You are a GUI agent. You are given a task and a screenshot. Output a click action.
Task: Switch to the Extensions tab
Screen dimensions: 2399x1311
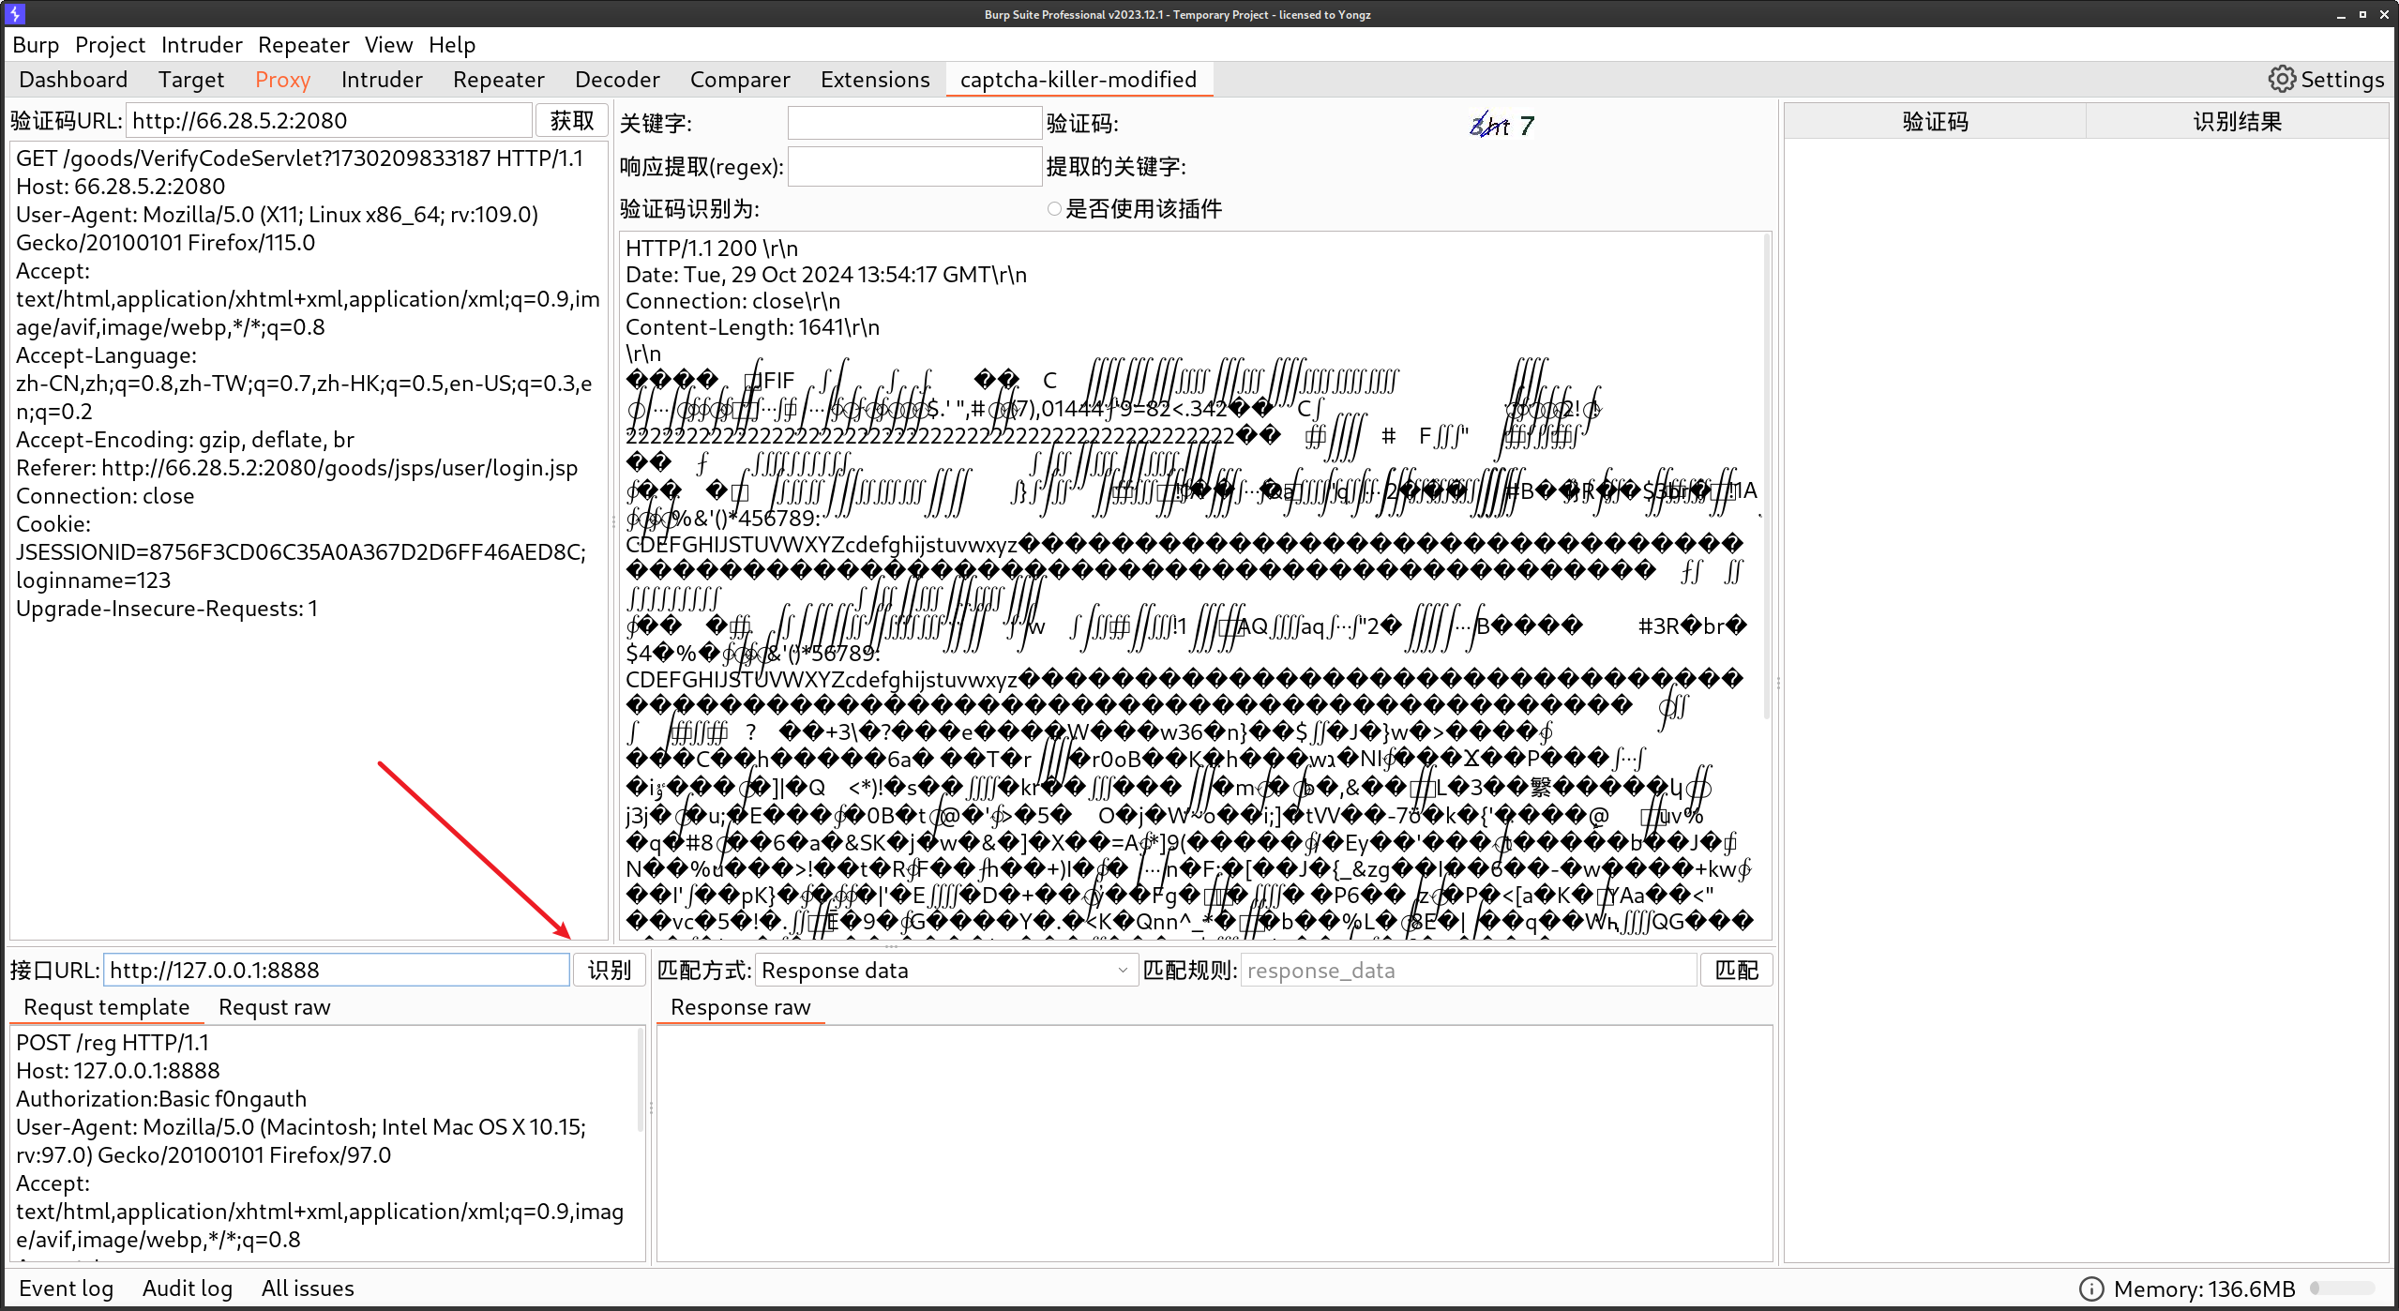point(875,80)
